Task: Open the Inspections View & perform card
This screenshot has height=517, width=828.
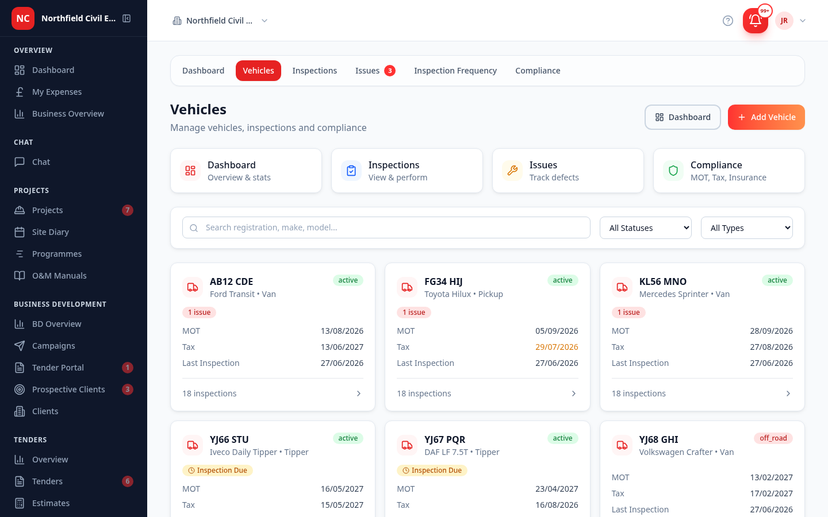Action: point(407,171)
